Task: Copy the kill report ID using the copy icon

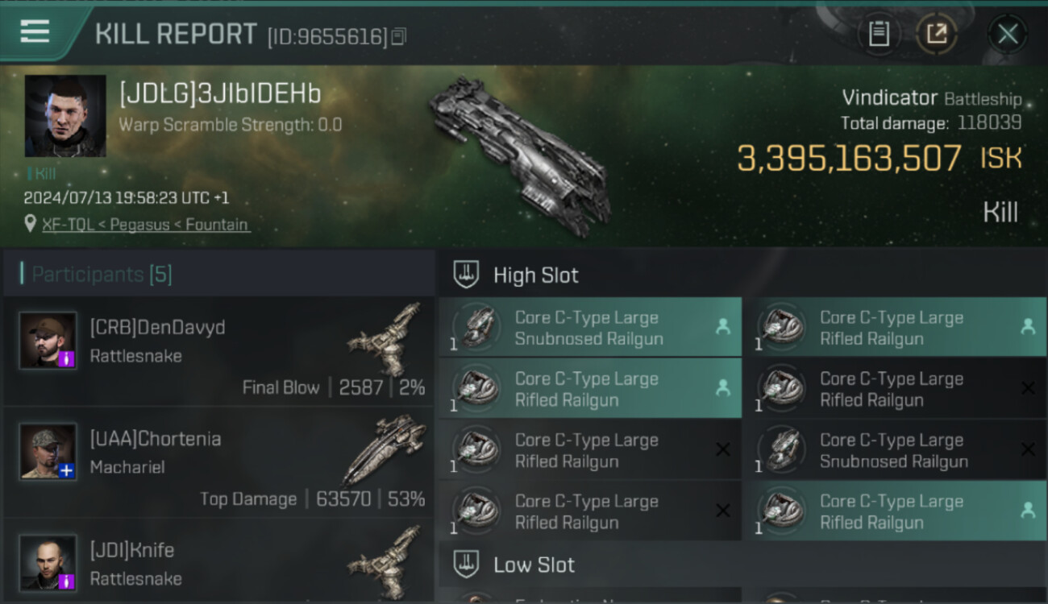Action: 399,36
